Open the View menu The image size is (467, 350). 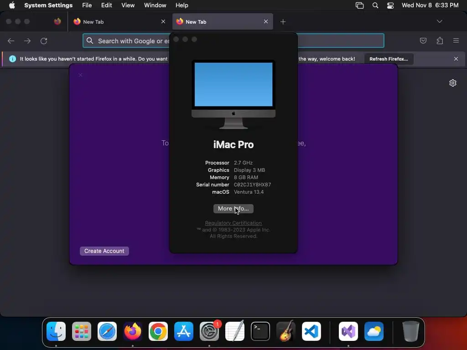128,5
